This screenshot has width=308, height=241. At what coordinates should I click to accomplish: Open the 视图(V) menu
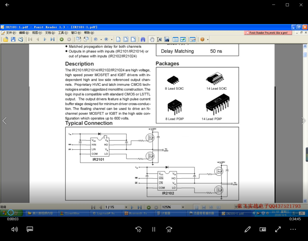click(x=37, y=33)
